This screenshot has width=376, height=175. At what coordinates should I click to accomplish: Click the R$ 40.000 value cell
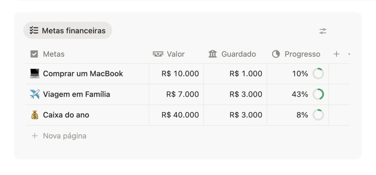tap(176, 115)
